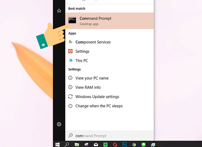Click inside the search box showing 'command Prompt'
Screen dimensions: 202x147
coord(110,136)
